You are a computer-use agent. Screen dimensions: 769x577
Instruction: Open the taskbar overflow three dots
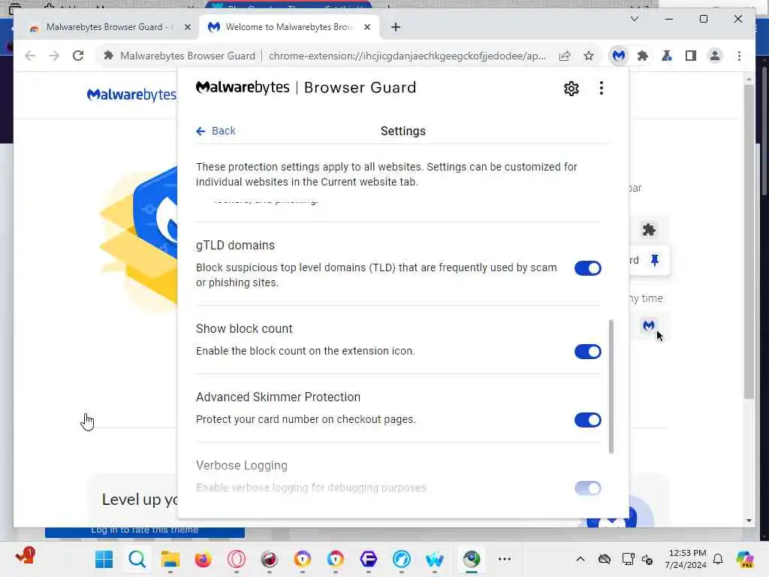(x=505, y=559)
